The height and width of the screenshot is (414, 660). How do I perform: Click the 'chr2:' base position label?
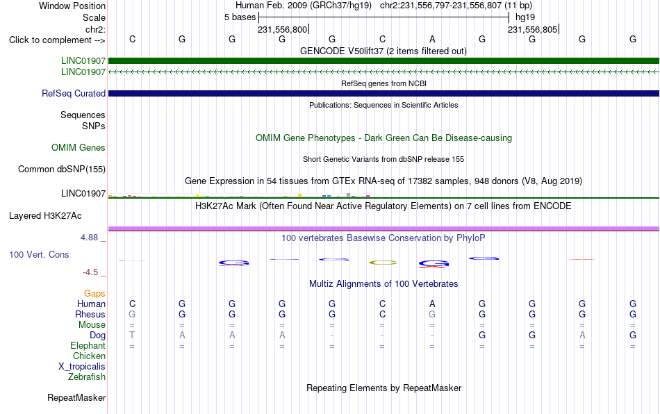pyautogui.click(x=95, y=29)
